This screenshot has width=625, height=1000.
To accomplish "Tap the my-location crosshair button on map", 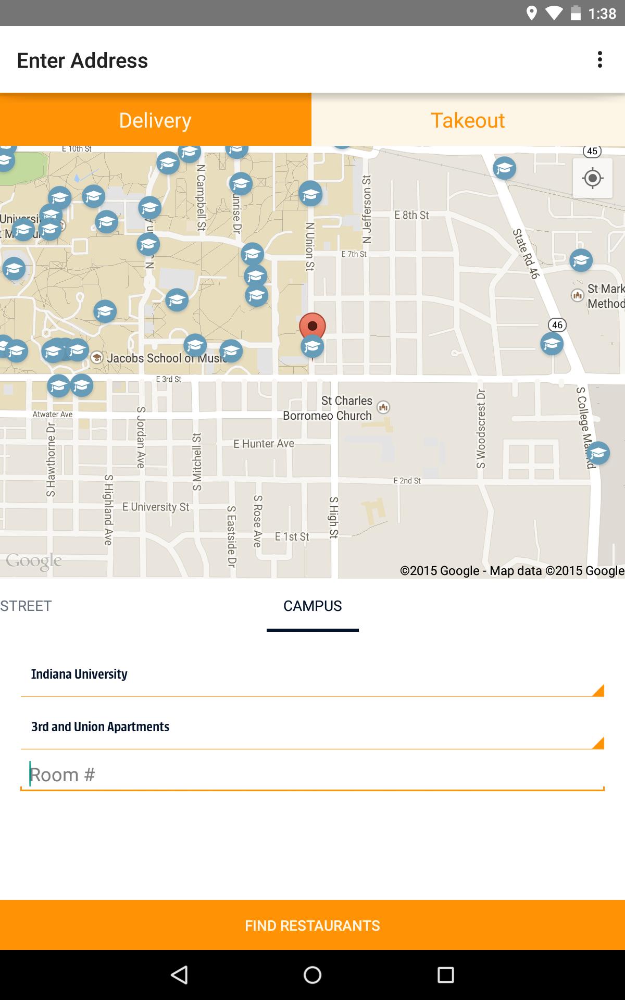I will coord(593,179).
